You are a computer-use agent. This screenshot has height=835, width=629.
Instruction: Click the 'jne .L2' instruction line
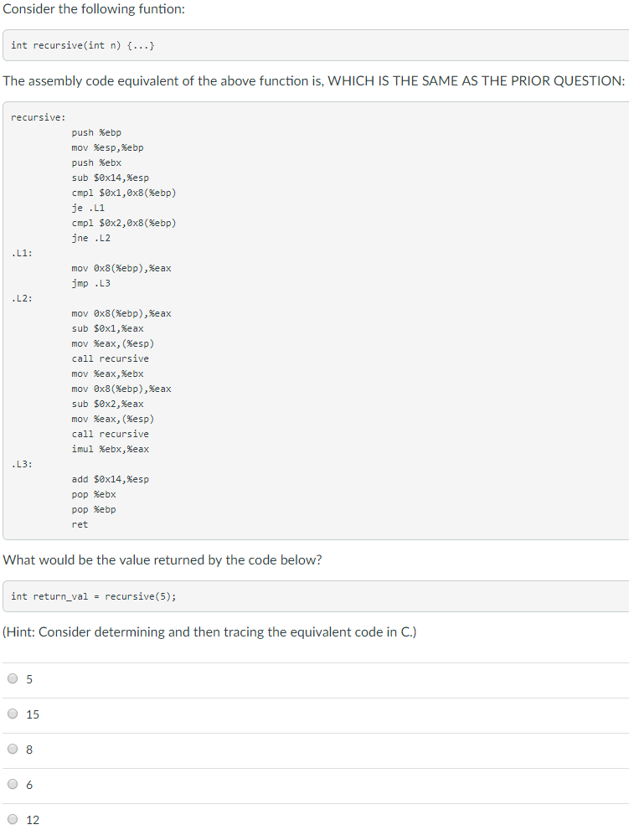pyautogui.click(x=91, y=238)
